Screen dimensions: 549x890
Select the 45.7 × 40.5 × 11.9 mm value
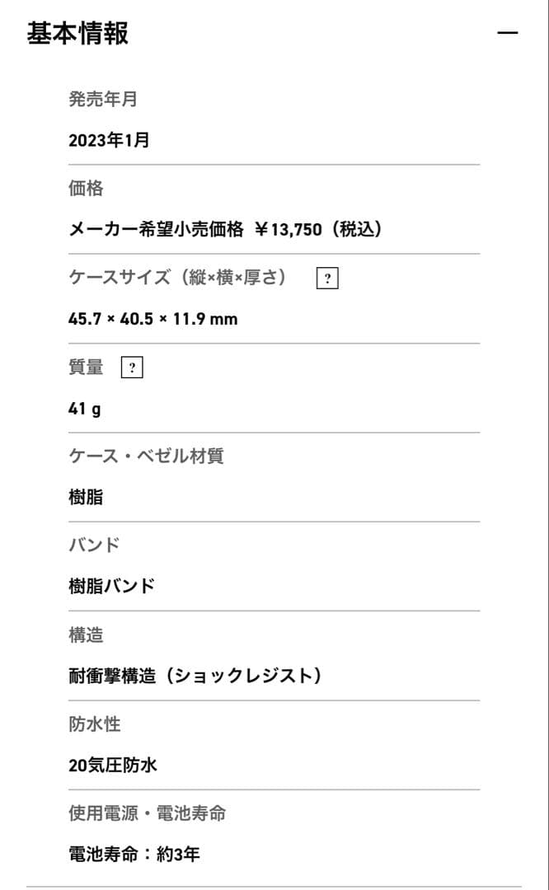point(152,319)
